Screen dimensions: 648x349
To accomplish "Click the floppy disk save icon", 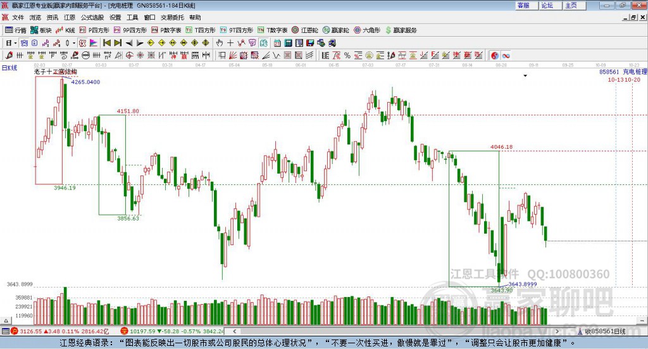I will [310, 43].
